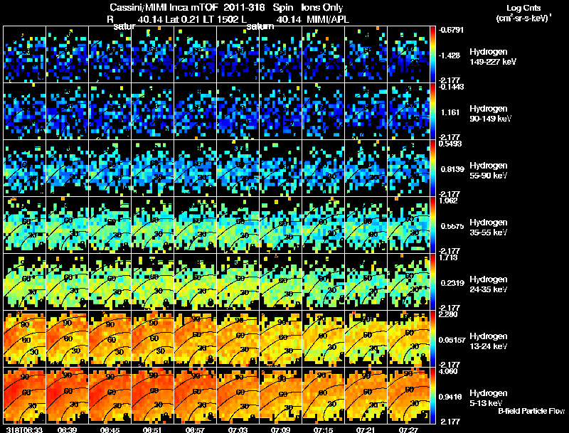Click the Ions Only title text
The image size is (569, 433).
[322, 7]
